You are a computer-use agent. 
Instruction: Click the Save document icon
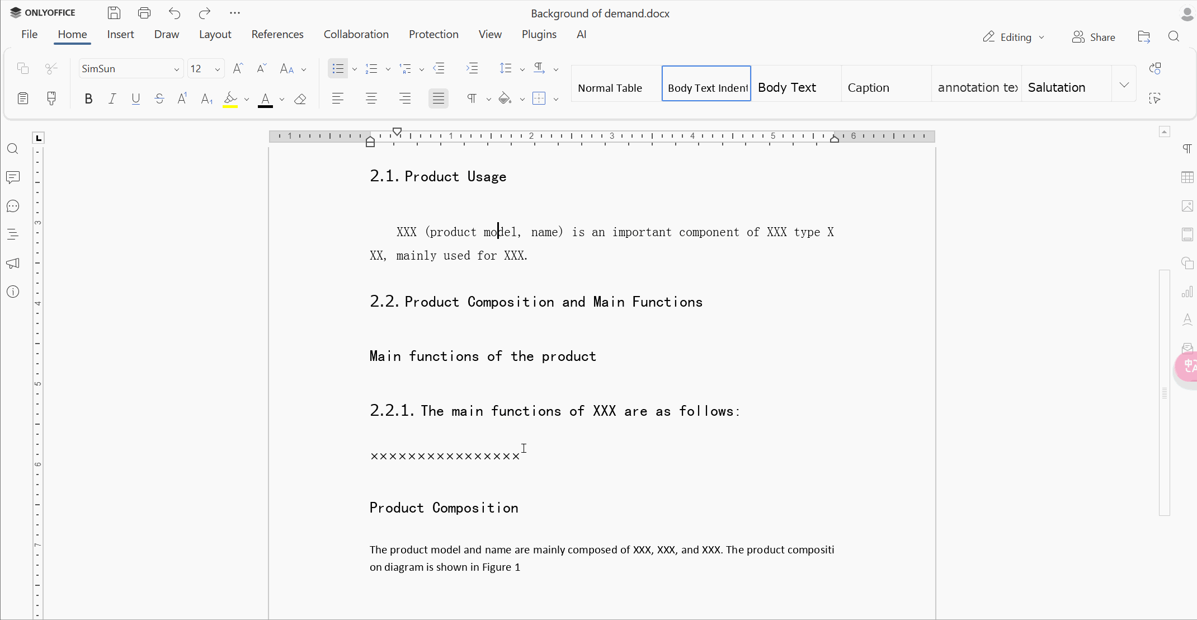(114, 13)
